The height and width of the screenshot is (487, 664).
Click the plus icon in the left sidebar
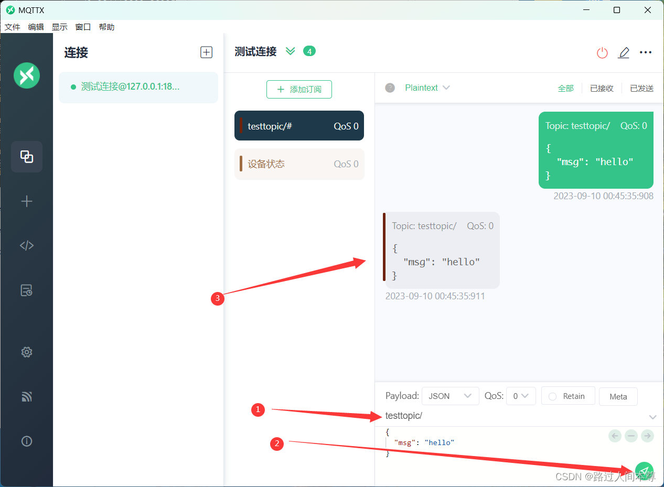tap(27, 201)
